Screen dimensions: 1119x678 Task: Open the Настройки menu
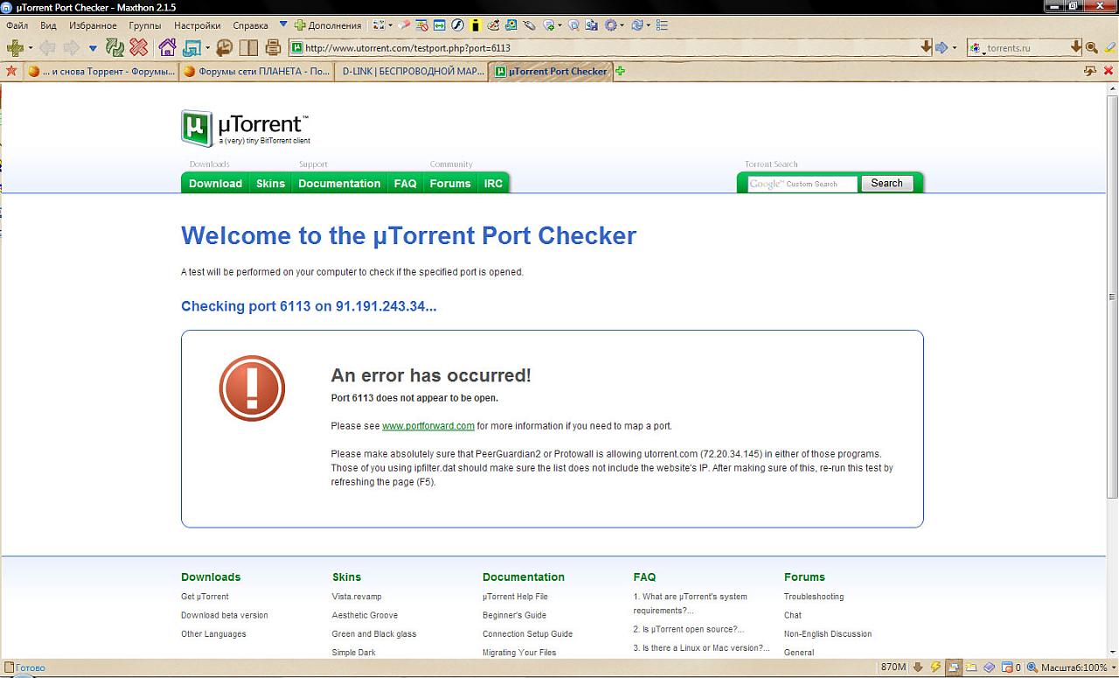pyautogui.click(x=197, y=25)
